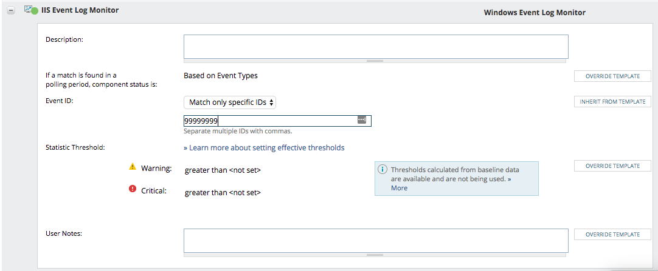The width and height of the screenshot is (658, 271).
Task: Click the info icon in baseline notice
Action: click(383, 169)
